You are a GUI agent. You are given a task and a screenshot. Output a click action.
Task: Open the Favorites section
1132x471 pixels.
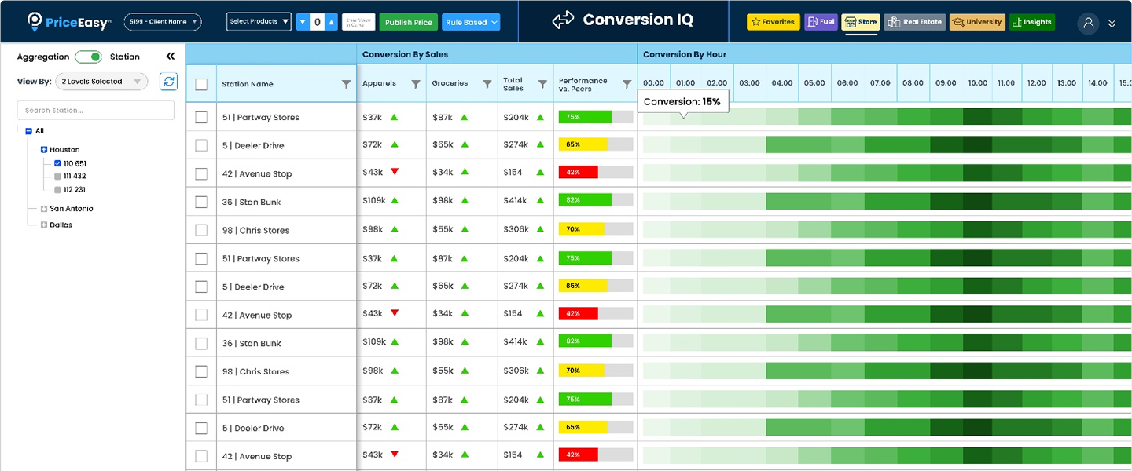[773, 22]
